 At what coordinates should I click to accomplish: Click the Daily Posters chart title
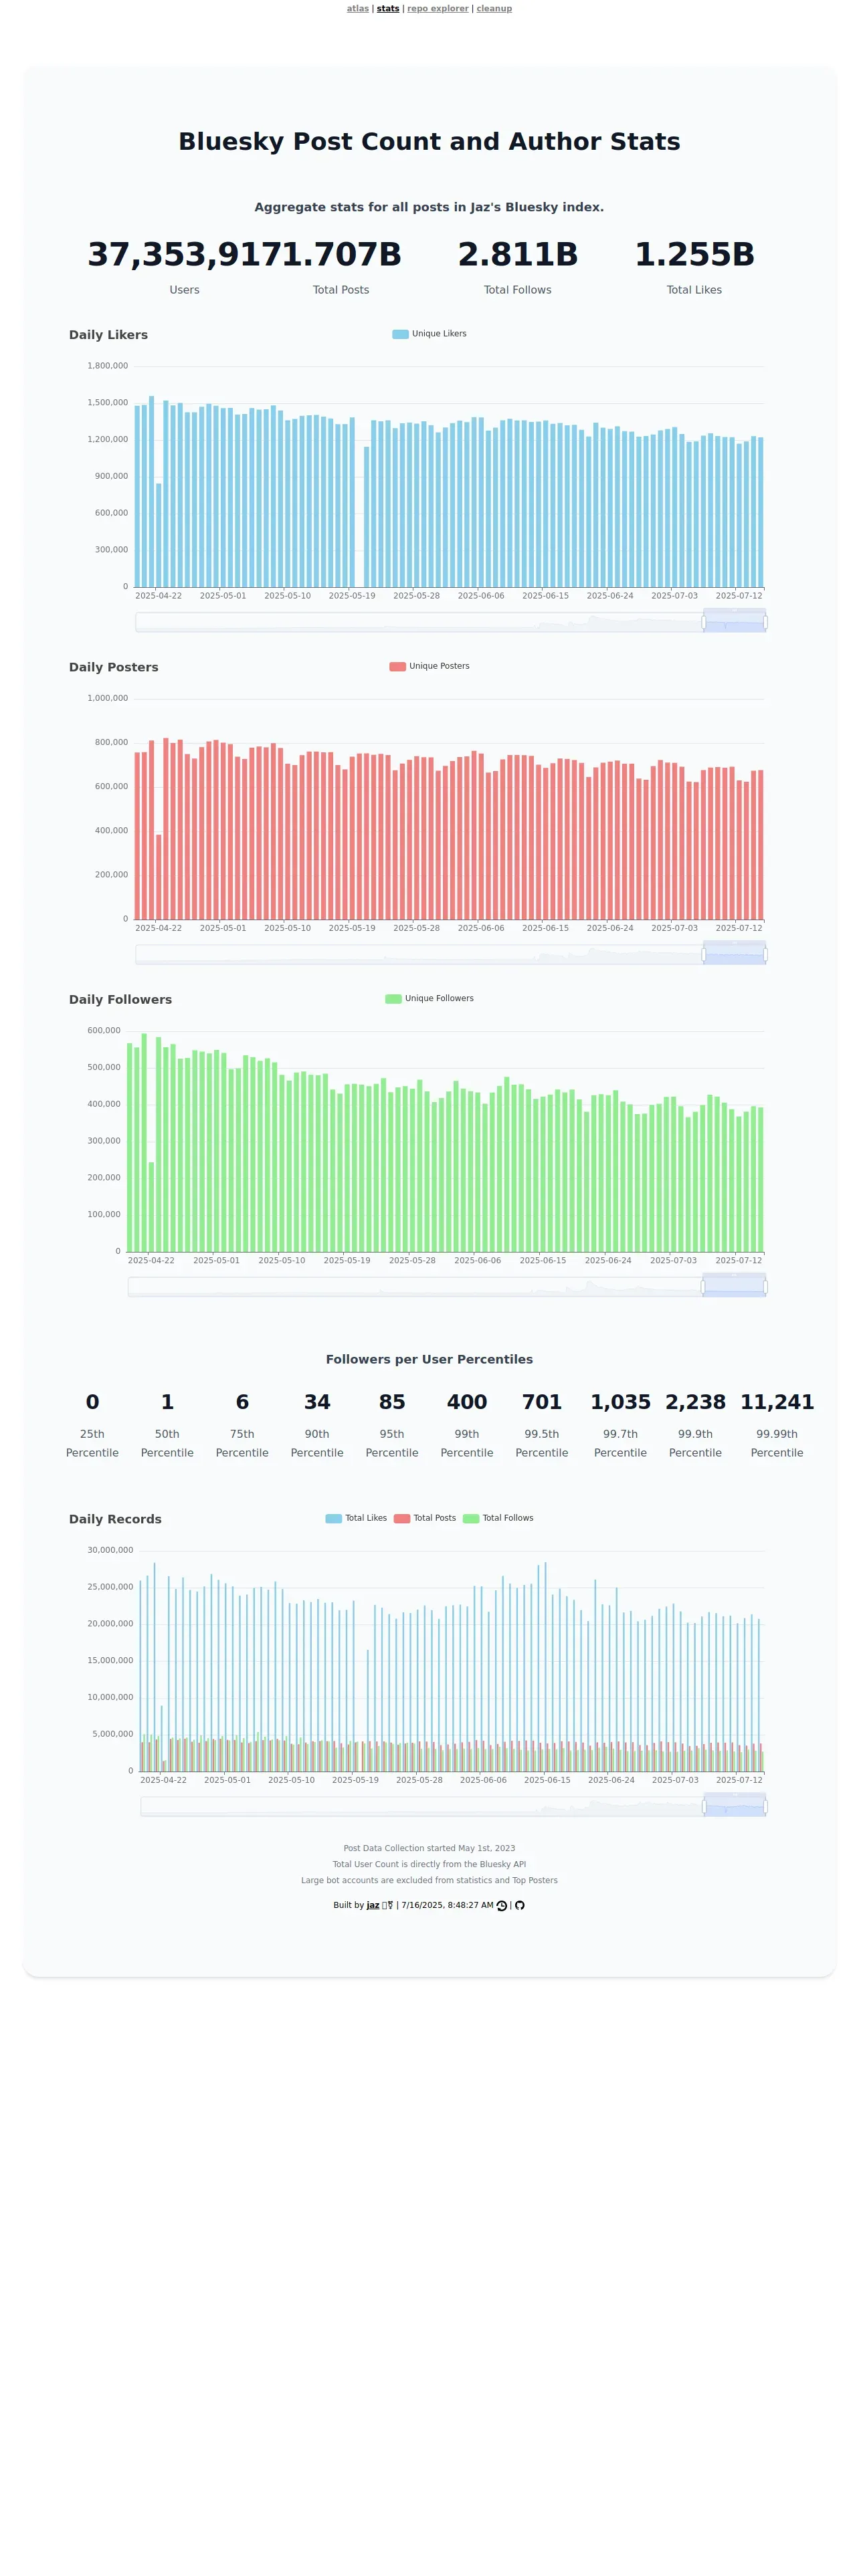pyautogui.click(x=113, y=667)
